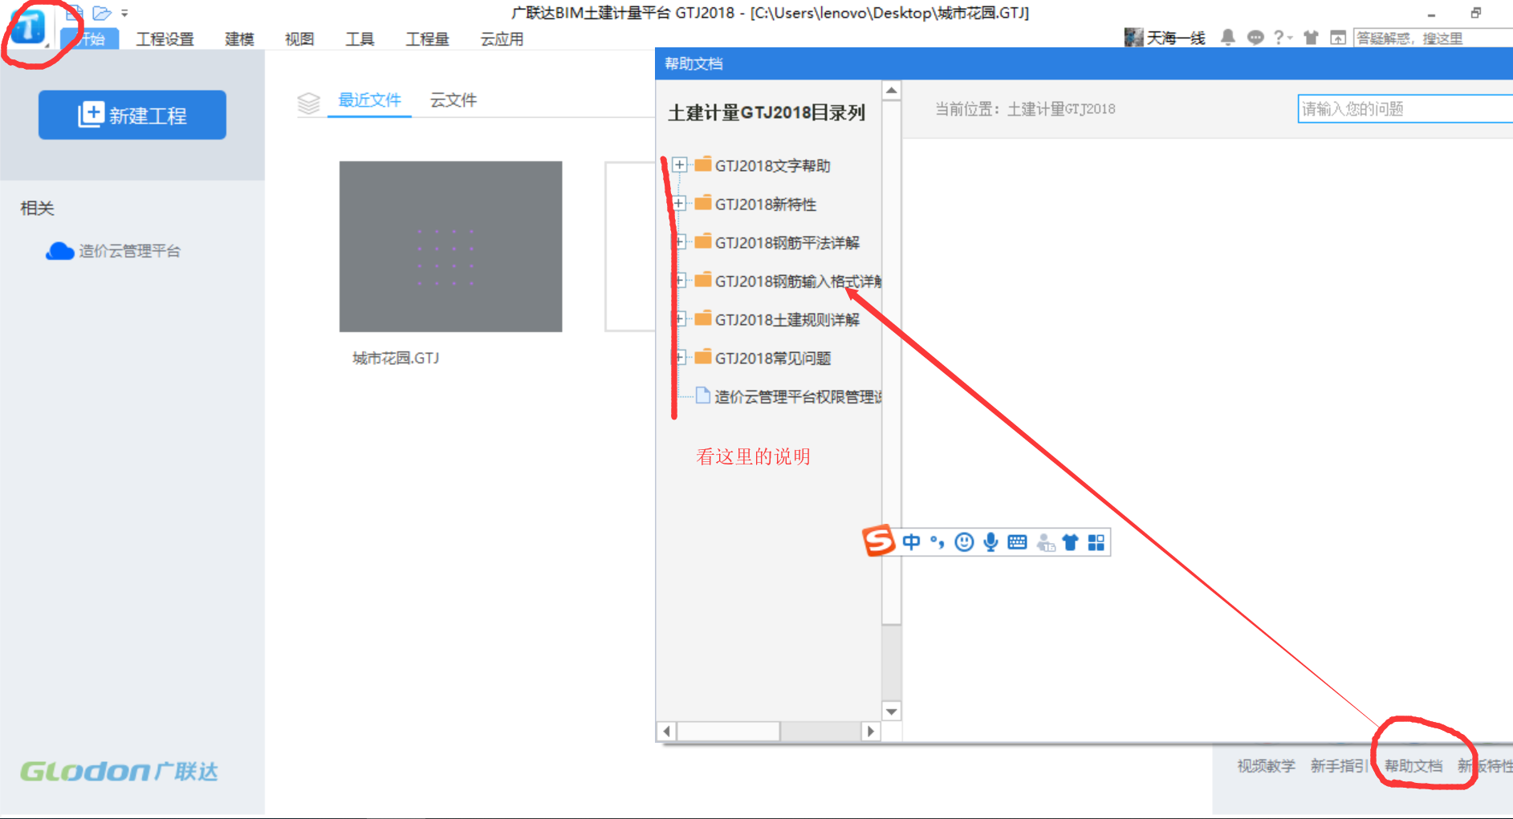Viewport: 1513px width, 819px height.
Task: Click the help tree scroll-left arrow
Action: coord(667,731)
